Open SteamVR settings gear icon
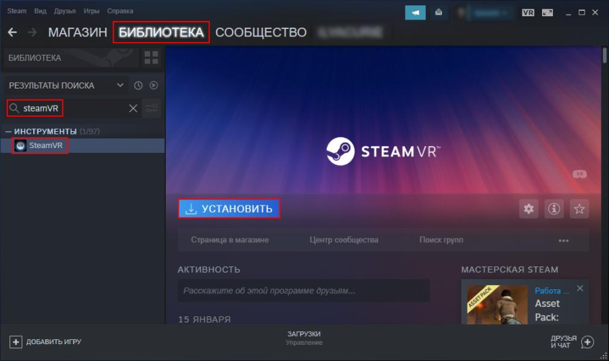This screenshot has width=609, height=361. (528, 209)
